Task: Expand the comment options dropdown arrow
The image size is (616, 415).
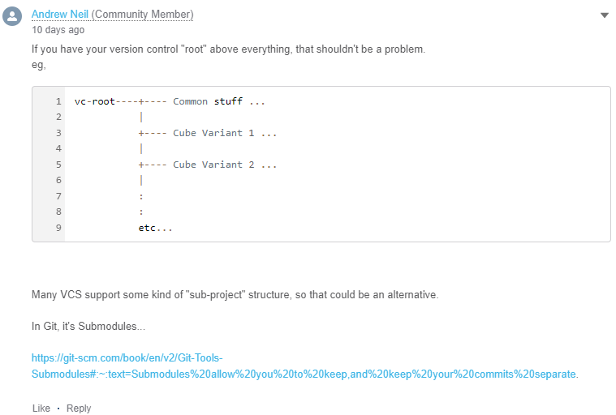Action: pos(604,15)
